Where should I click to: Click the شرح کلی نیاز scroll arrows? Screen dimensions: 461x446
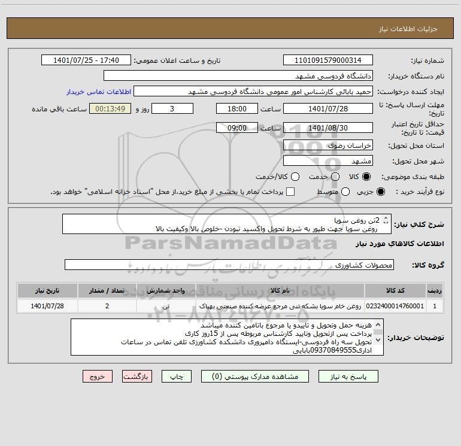(x=386, y=220)
